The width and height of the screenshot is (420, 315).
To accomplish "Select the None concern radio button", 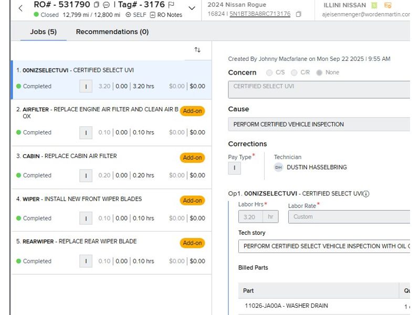I will coord(319,72).
